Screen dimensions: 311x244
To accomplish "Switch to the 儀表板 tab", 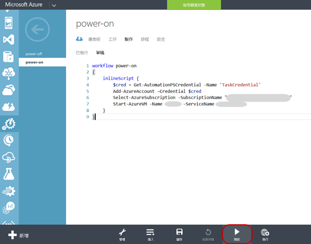I will point(94,39).
